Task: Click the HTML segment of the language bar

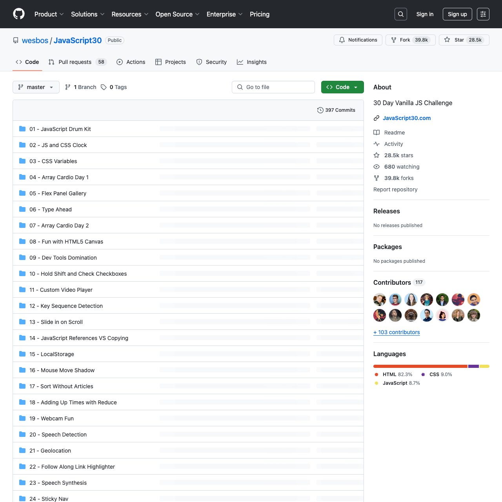Action: (420, 366)
